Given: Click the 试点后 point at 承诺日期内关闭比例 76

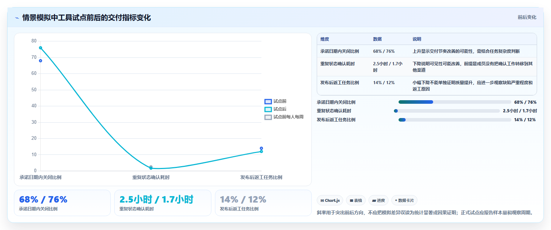Looking at the screenshot, I should coord(40,48).
